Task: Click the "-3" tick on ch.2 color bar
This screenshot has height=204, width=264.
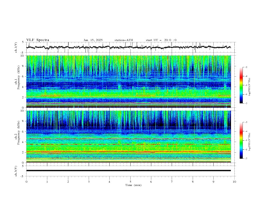Action: [x=246, y=122]
